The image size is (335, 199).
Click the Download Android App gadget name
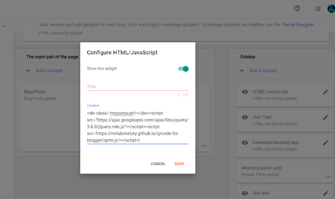click(276, 143)
